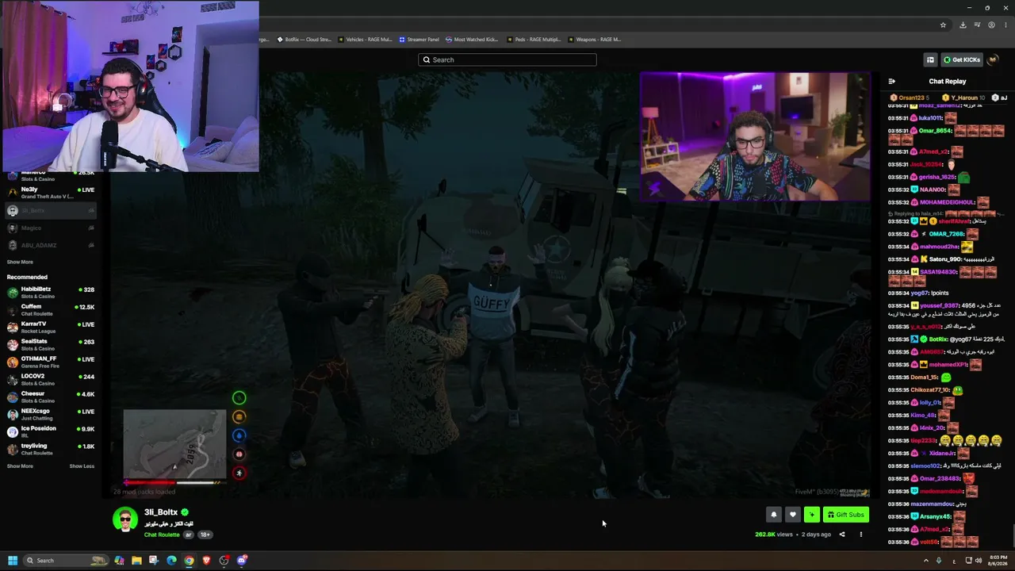Follow 3li_Boltx with the heart button

click(x=792, y=515)
